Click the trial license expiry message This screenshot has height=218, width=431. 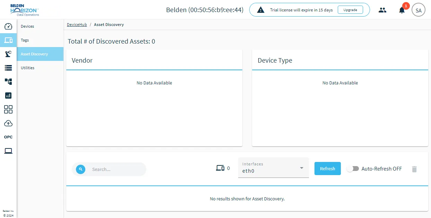click(x=301, y=10)
